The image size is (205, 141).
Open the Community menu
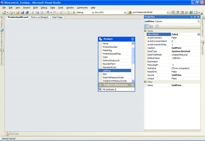point(82,8)
